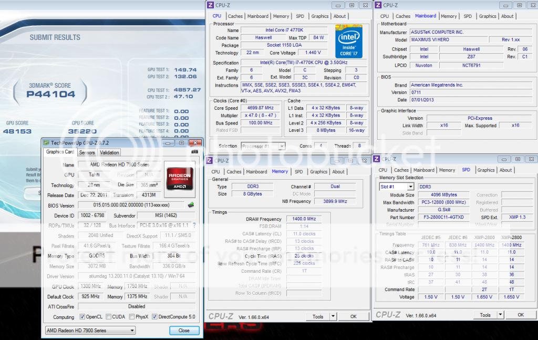Image resolution: width=538 pixels, height=340 pixels.
Task: Click the CPU-Z SPD window's Z icon
Action: 377,159
